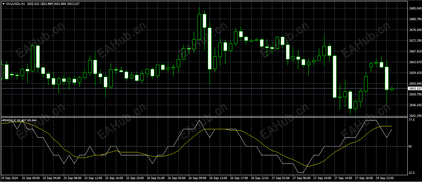
Task: Click the 27 Sep 10:00 time label
Action: (x=322, y=178)
